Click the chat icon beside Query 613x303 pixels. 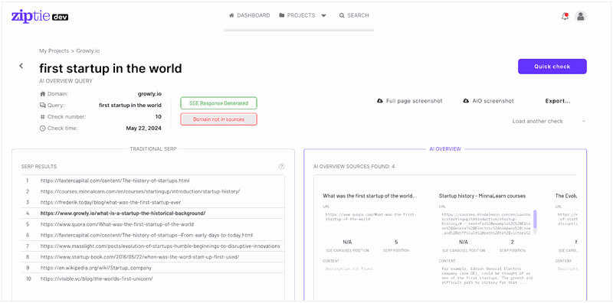tap(43, 106)
